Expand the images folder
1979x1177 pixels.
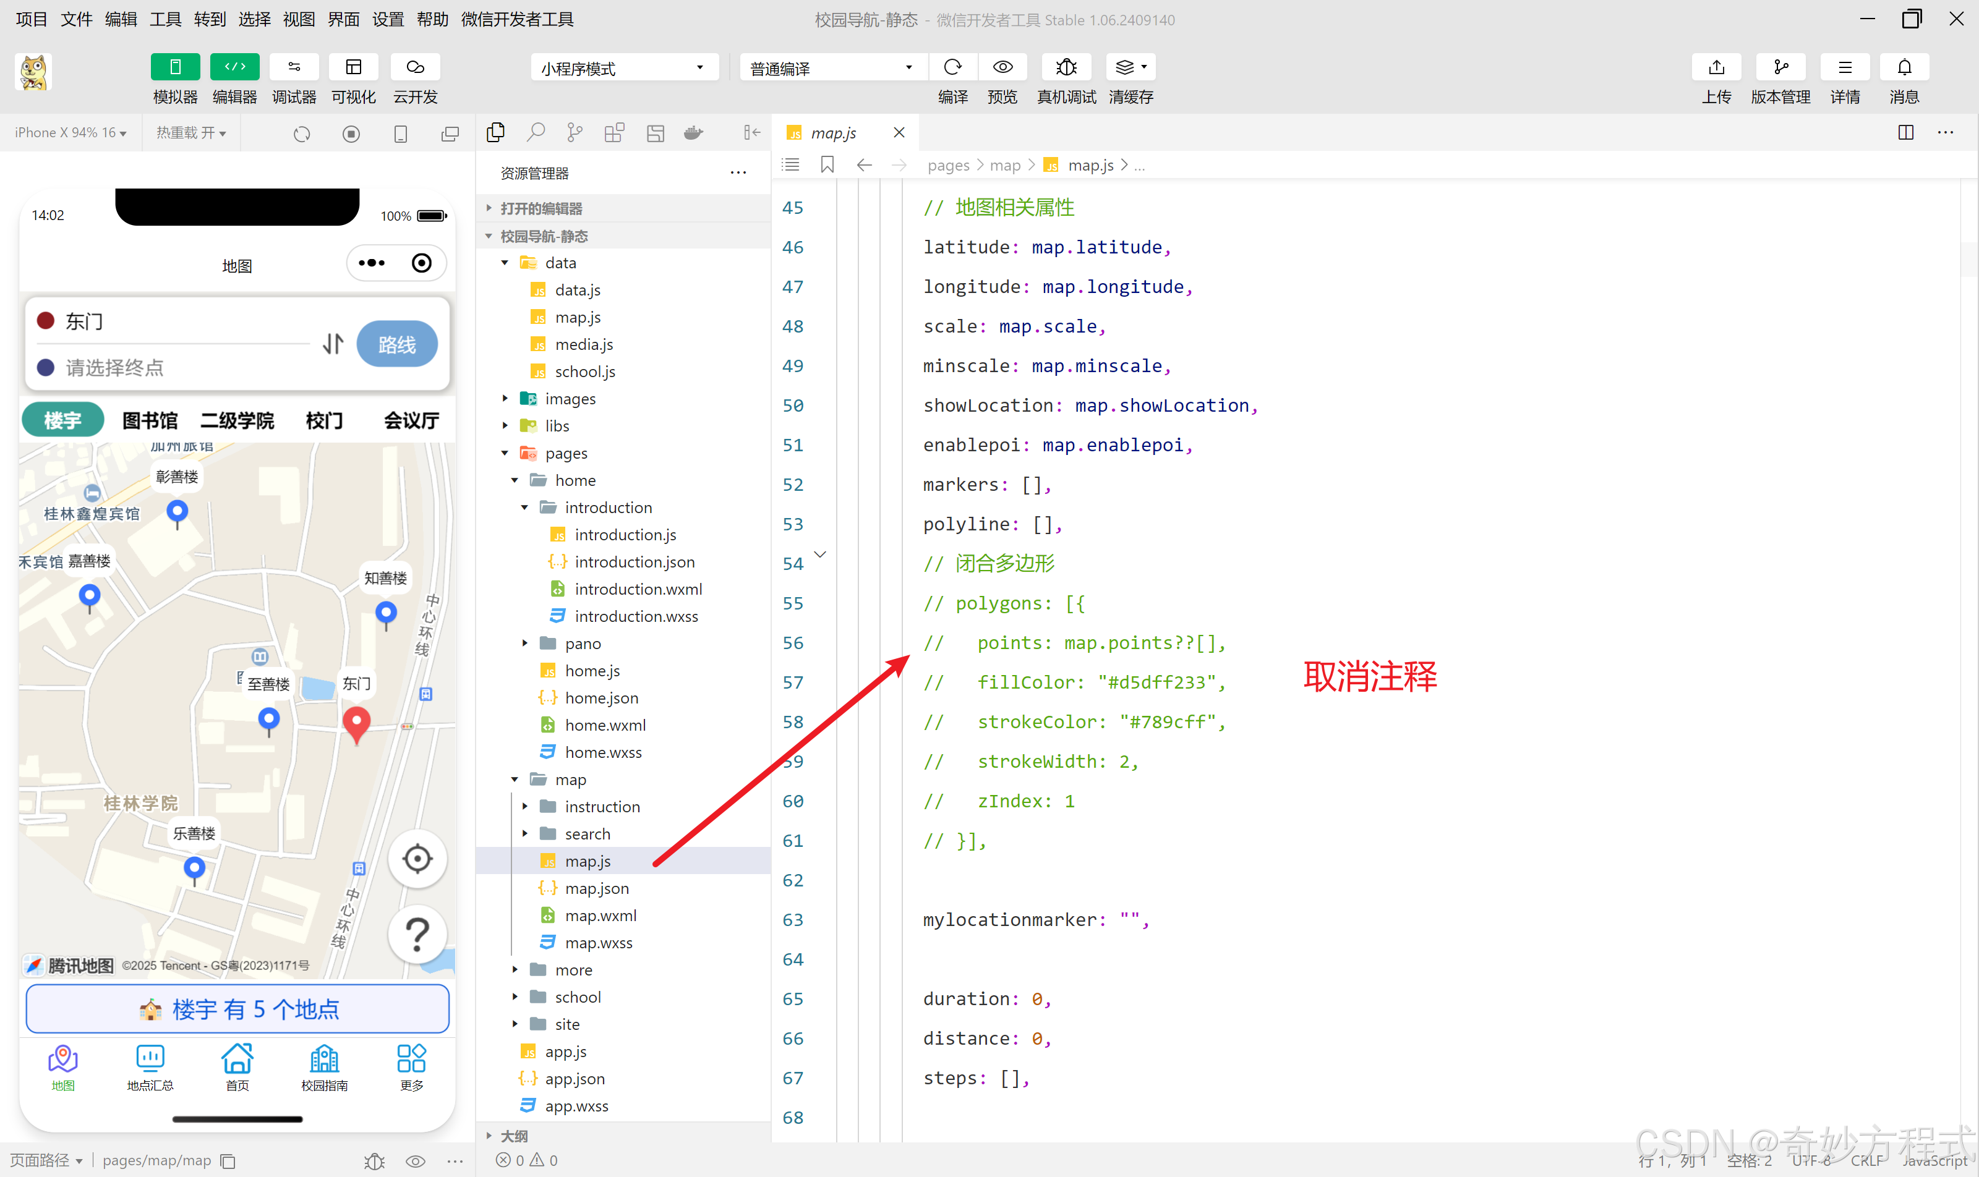[x=570, y=399]
